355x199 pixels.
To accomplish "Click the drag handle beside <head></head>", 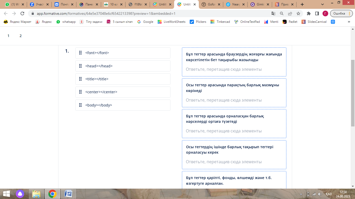I will coord(80,66).
